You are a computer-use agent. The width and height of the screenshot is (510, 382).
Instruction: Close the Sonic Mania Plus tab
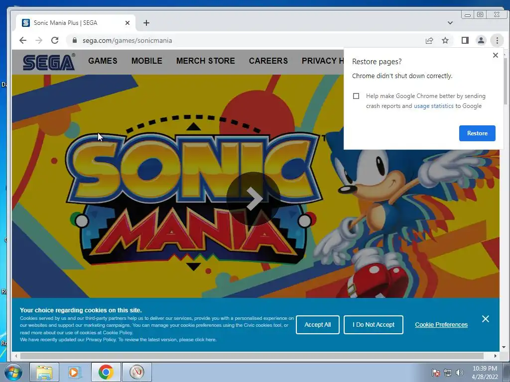tap(127, 23)
